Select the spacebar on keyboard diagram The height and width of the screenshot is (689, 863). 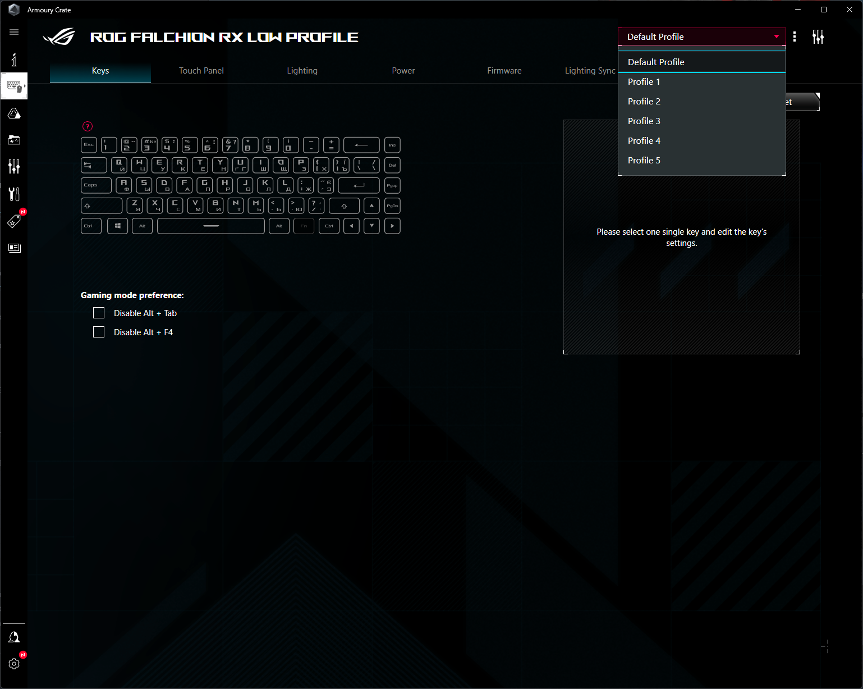[211, 226]
